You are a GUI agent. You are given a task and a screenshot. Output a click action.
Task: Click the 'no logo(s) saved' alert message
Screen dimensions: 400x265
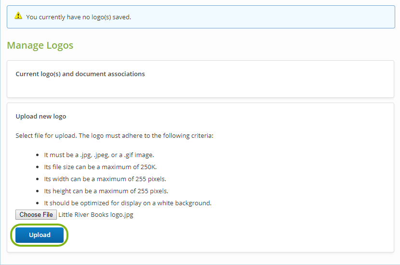coord(79,17)
